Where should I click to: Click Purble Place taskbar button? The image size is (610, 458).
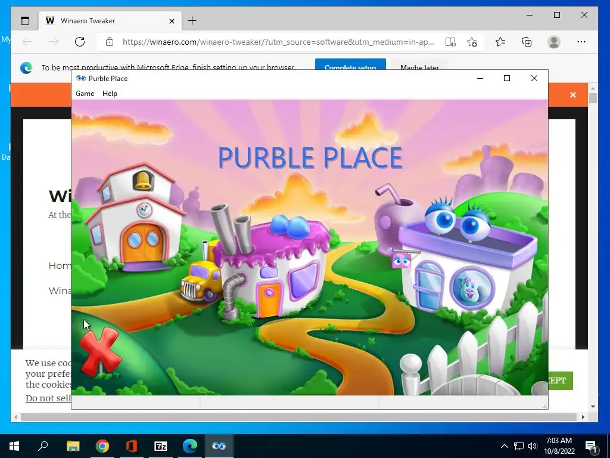click(x=219, y=446)
